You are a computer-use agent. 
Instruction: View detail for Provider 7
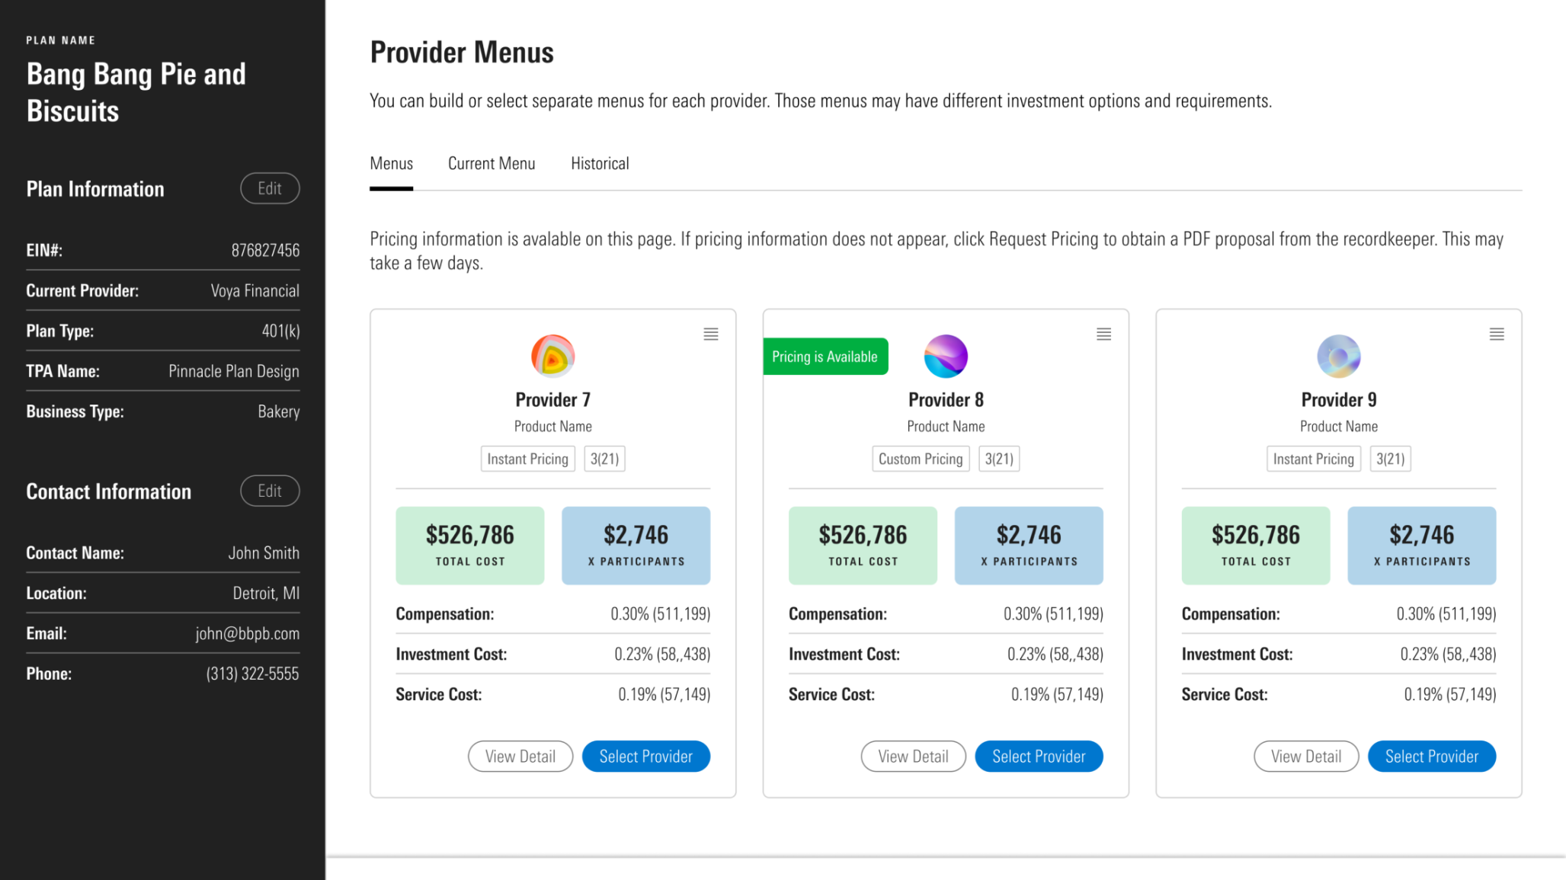coord(520,757)
